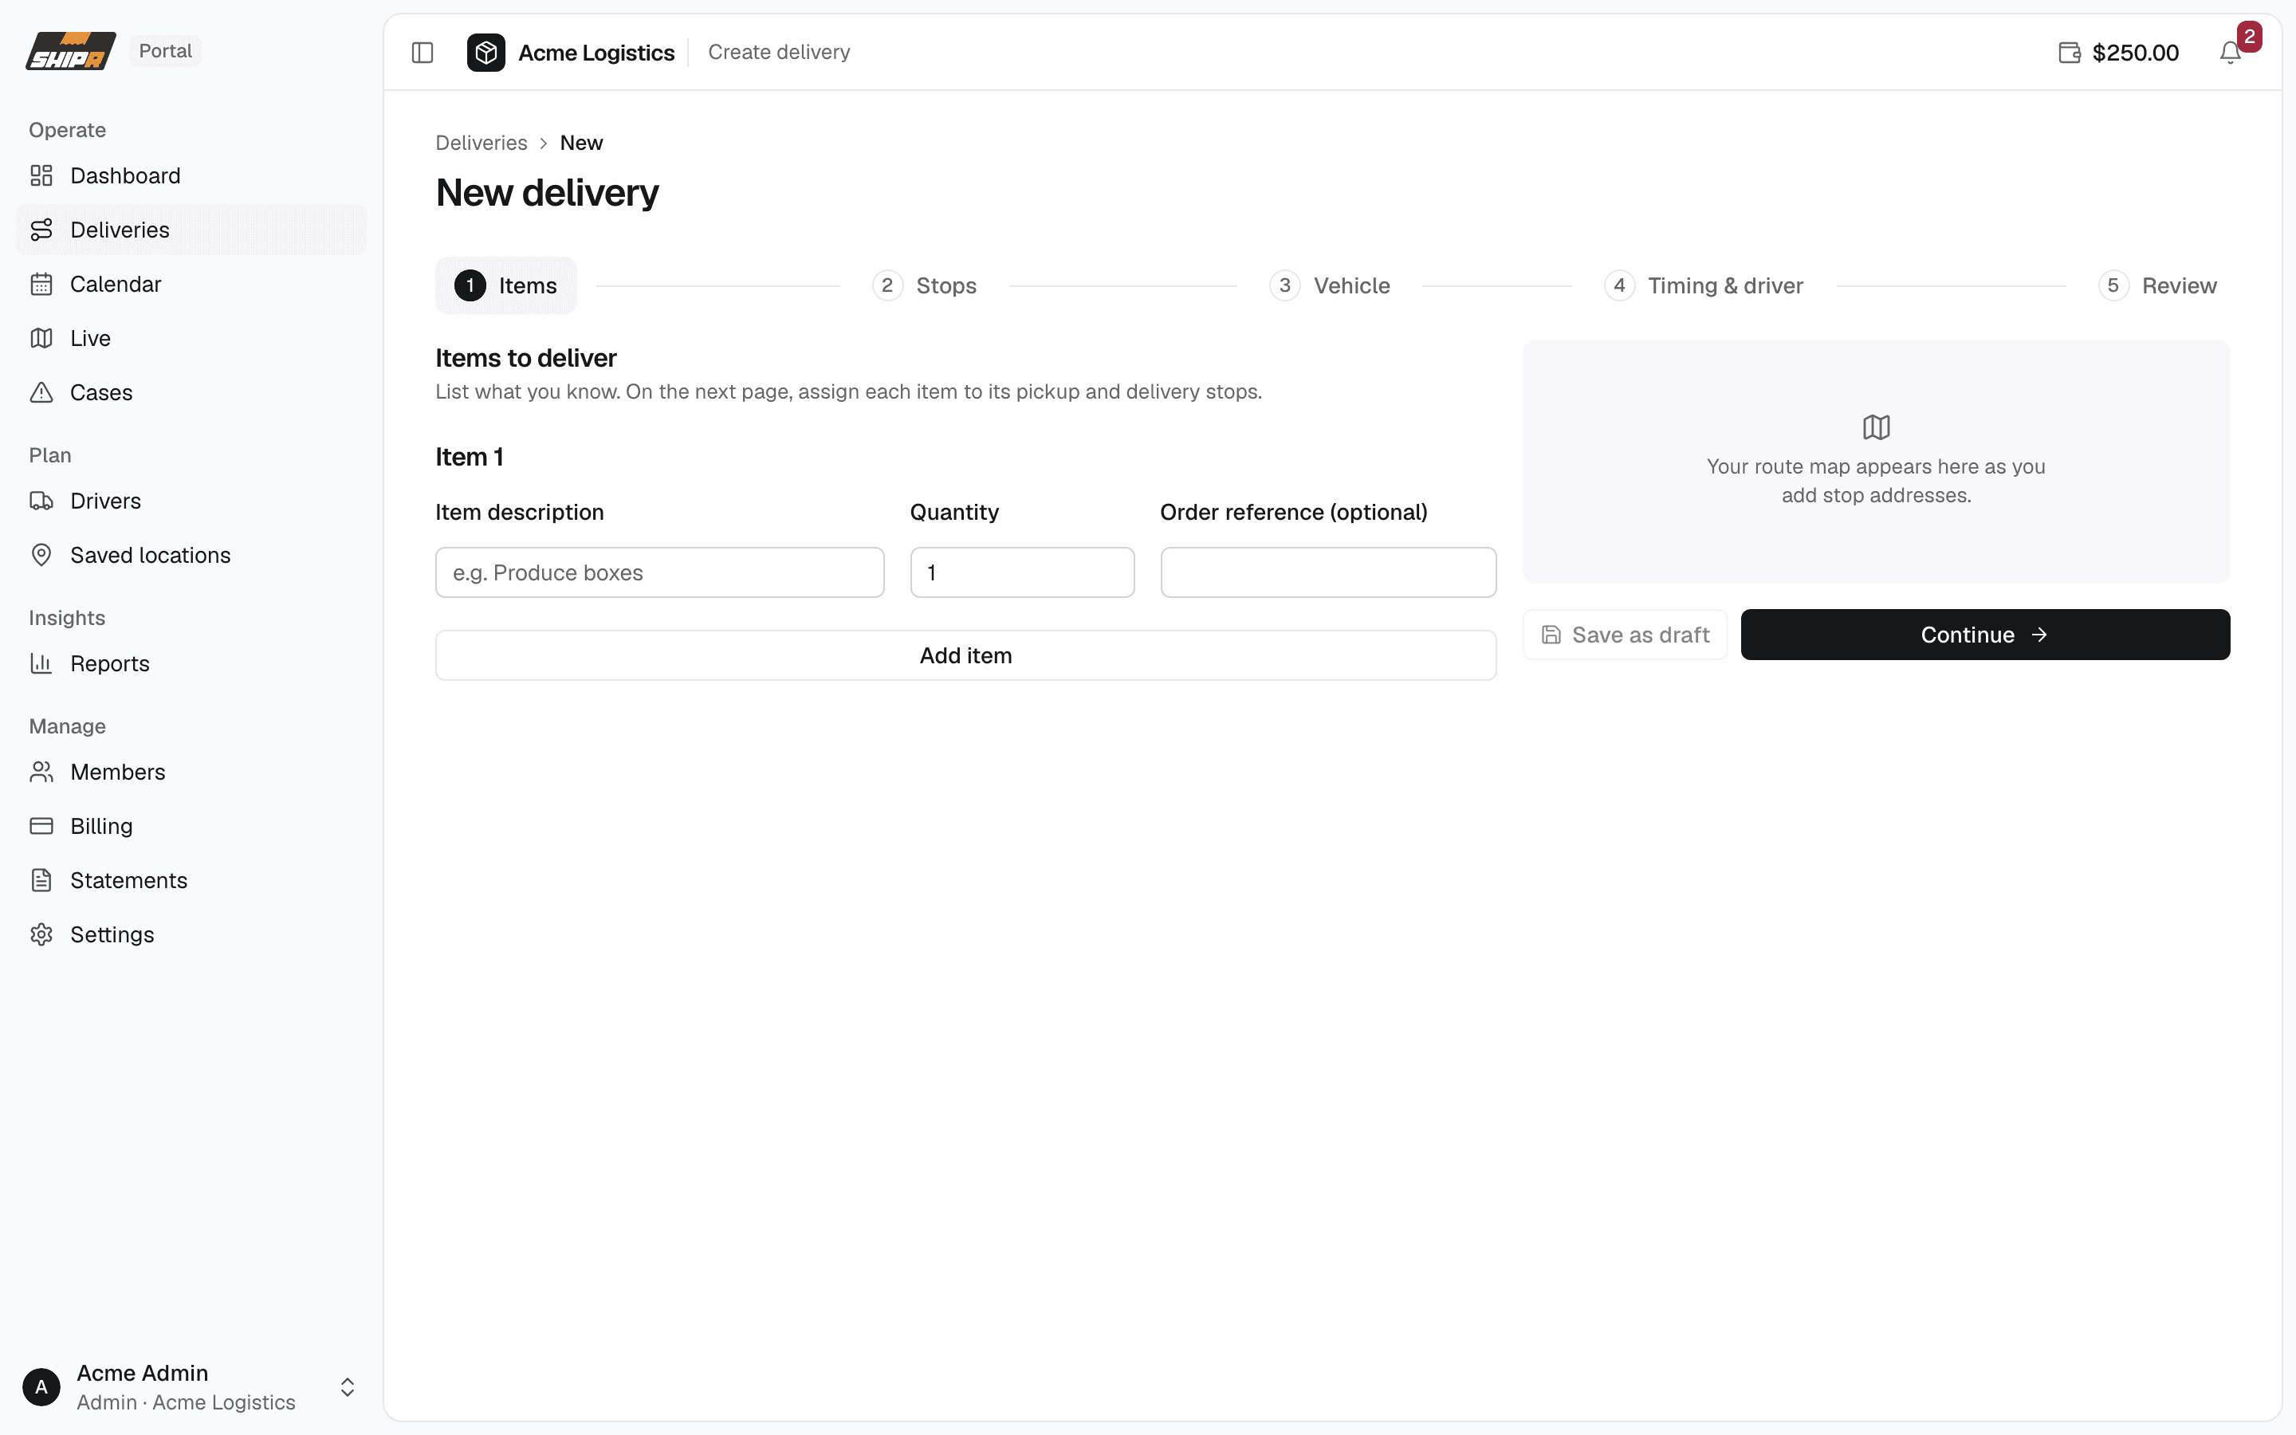2296x1435 pixels.
Task: Click the Shipr logo
Action: click(70, 51)
